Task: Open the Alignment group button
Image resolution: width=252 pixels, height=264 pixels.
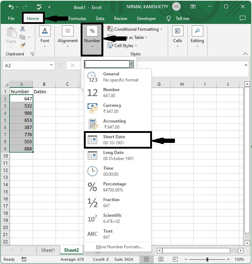Action: tap(68, 36)
